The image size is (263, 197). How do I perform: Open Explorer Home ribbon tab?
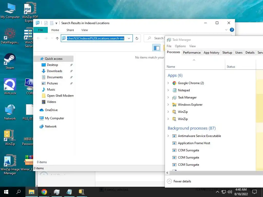(x=55, y=30)
